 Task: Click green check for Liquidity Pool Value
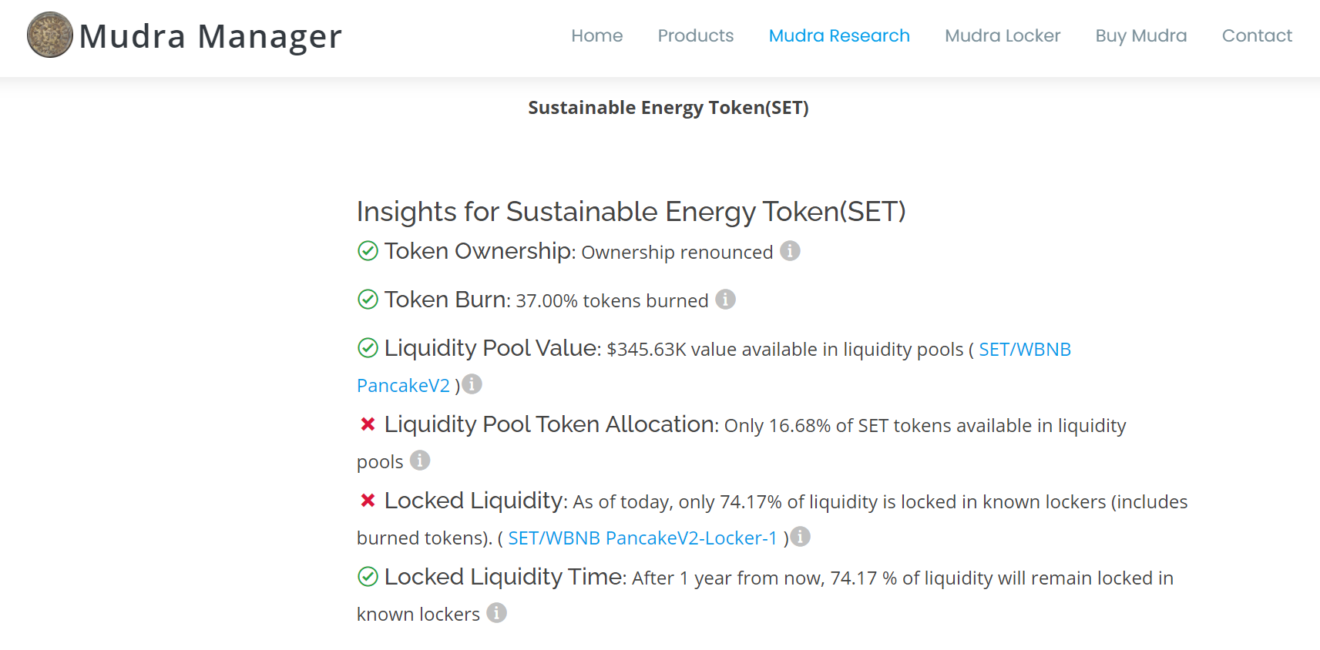pyautogui.click(x=368, y=348)
